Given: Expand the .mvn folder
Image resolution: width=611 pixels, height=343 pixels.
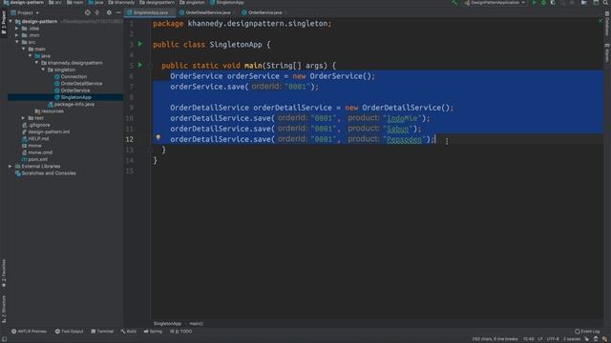Looking at the screenshot, I should coord(17,35).
